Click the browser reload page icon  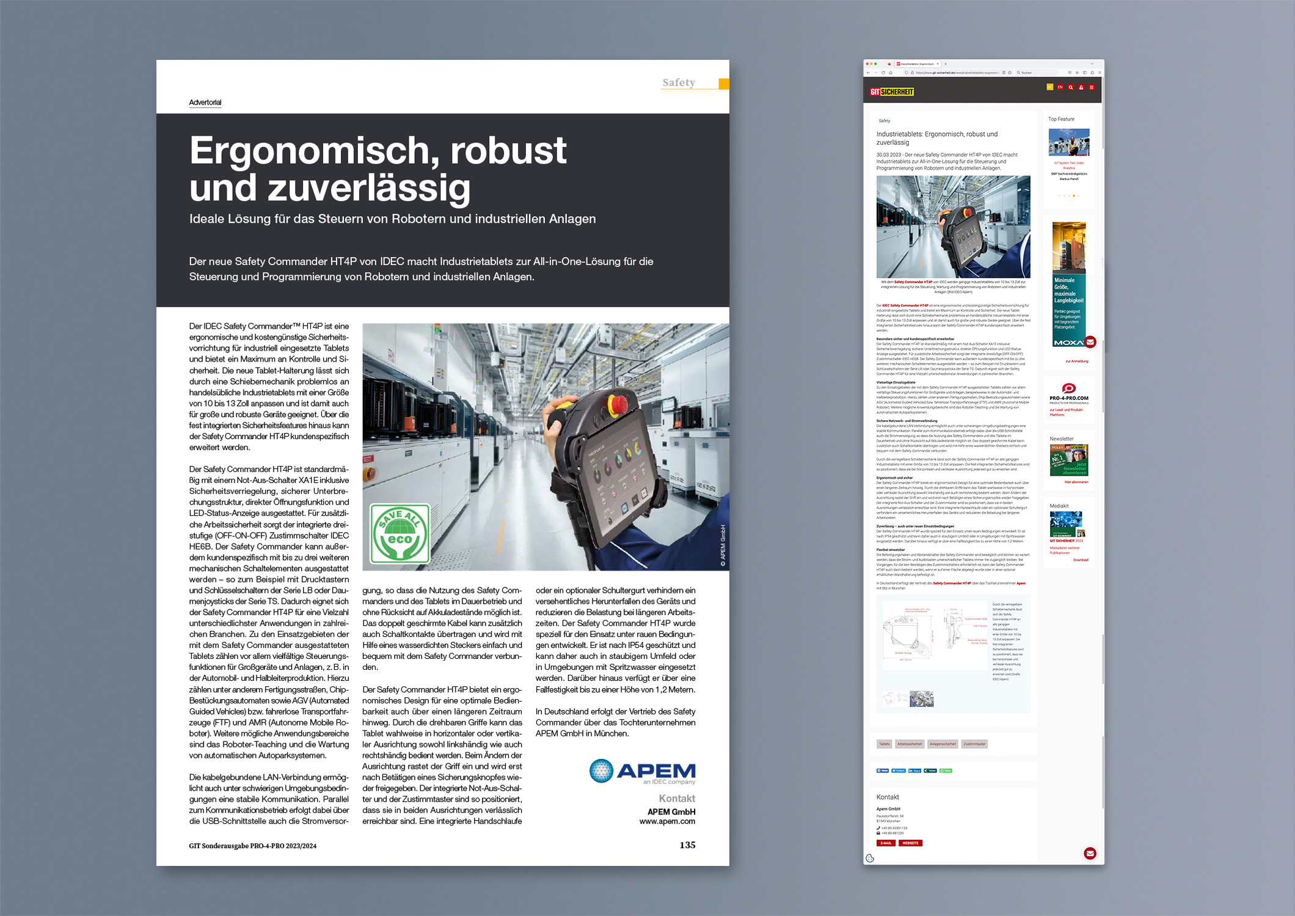pyautogui.click(x=883, y=73)
